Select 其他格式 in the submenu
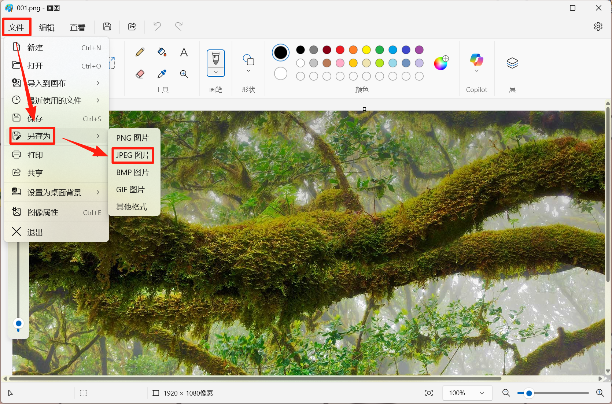 click(x=132, y=207)
